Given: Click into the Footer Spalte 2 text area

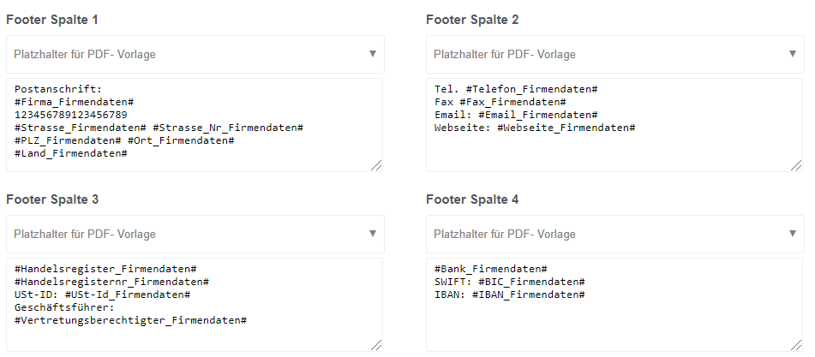Looking at the screenshot, I should point(614,125).
